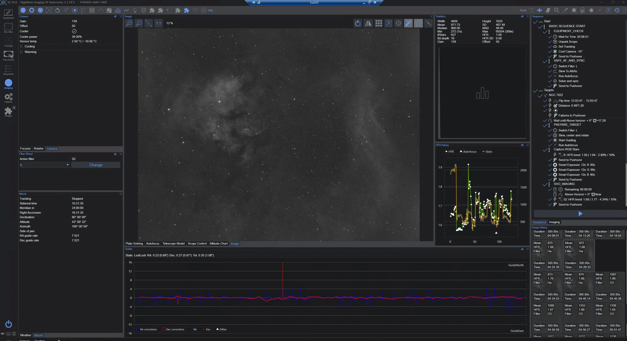Viewport: 627px width, 341px height.
Task: Zoom in on the image preview
Action: (129, 23)
